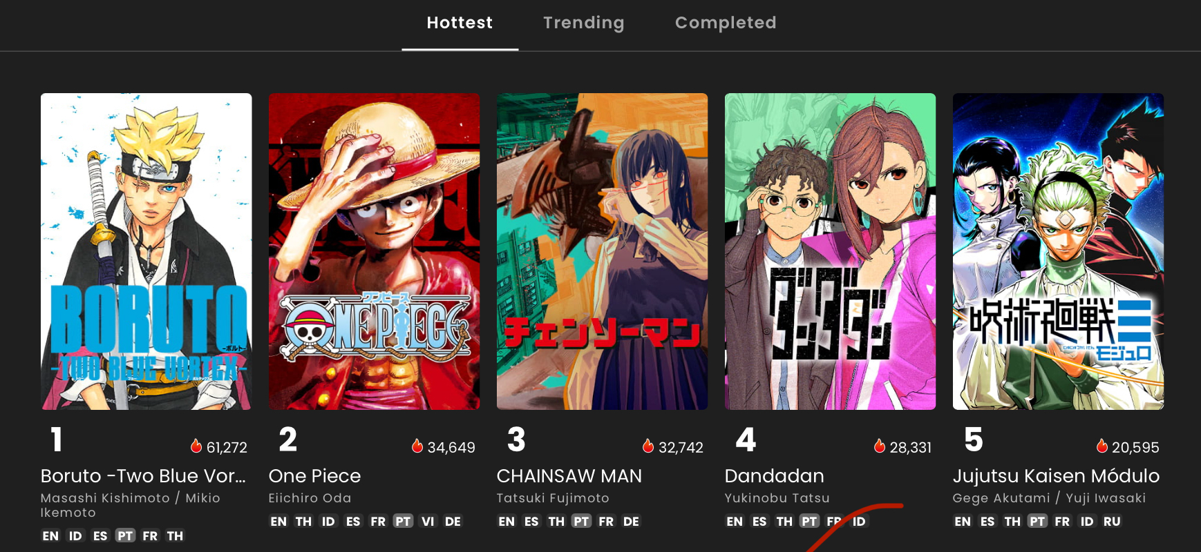Select the Hottest tab
Screen dimensions: 1201x552
(x=460, y=23)
